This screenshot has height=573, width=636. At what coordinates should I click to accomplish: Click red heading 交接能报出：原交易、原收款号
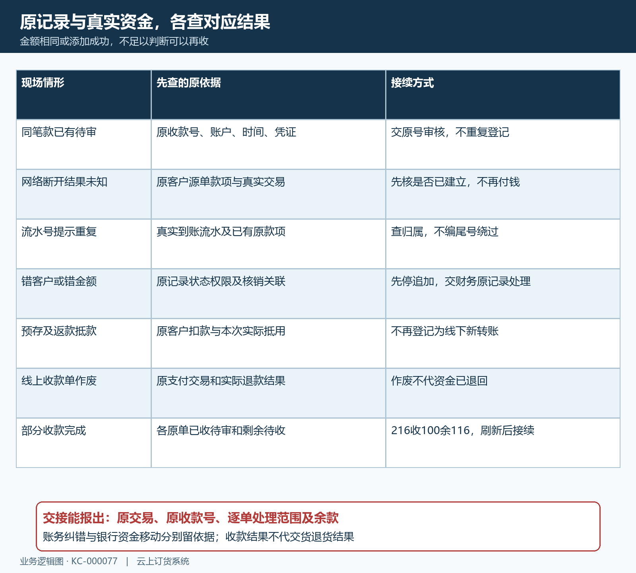coord(129,518)
